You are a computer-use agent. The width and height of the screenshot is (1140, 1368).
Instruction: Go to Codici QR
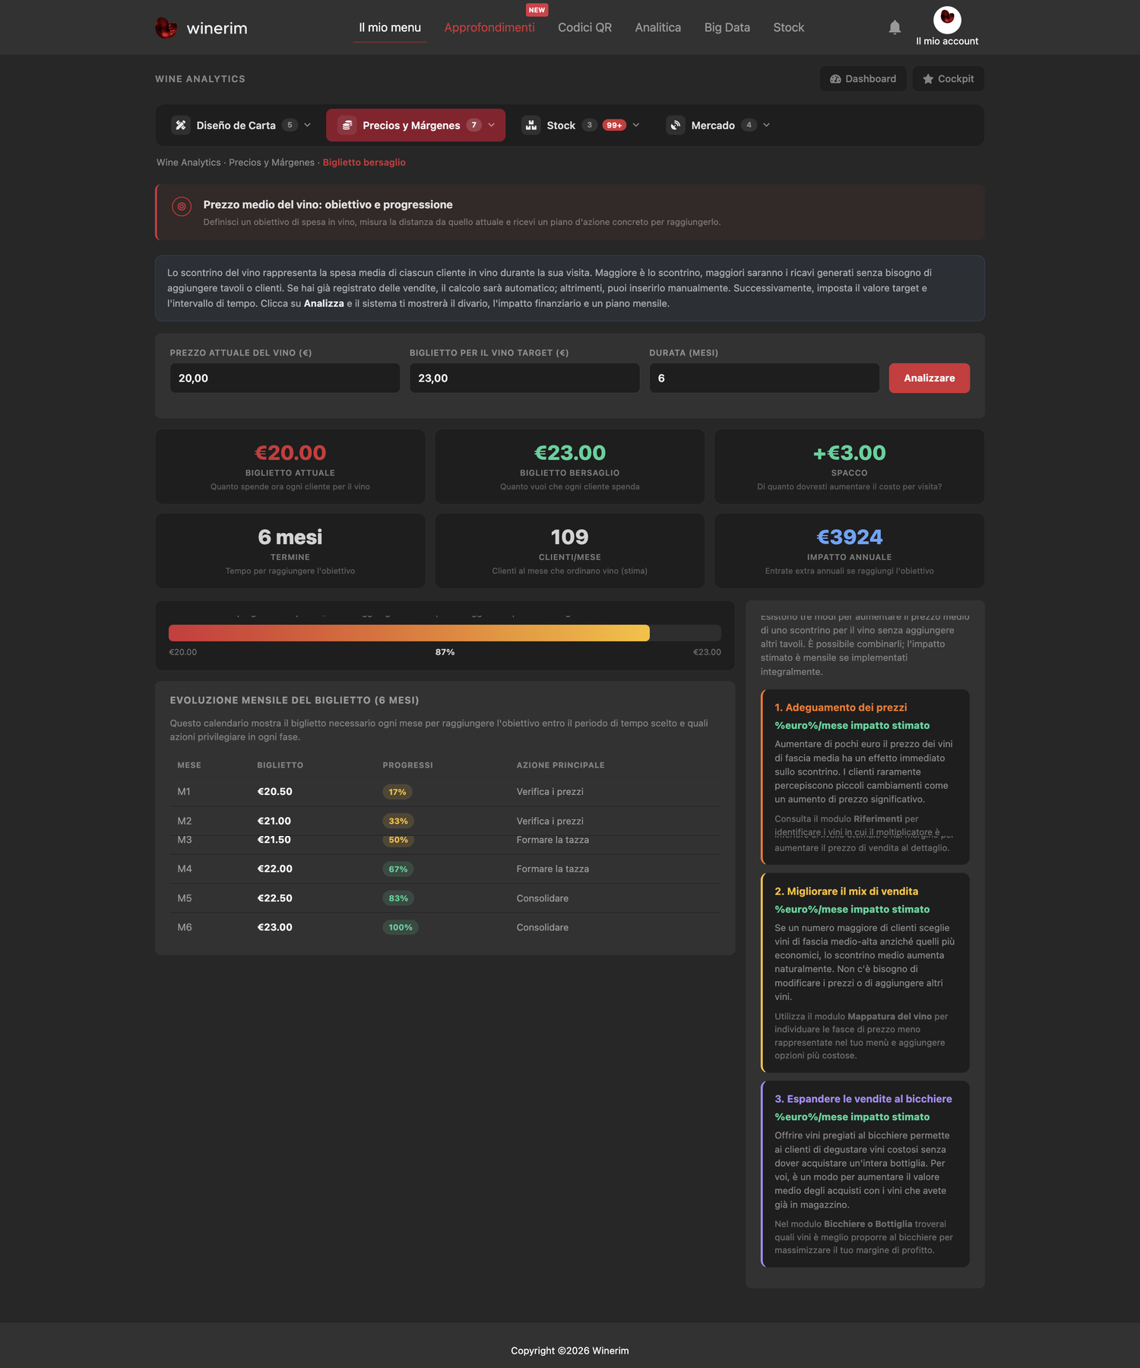pyautogui.click(x=584, y=27)
